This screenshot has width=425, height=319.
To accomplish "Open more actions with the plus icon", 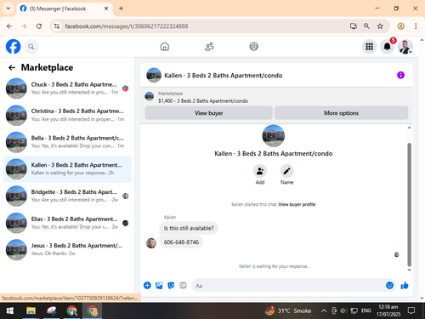I will [147, 285].
